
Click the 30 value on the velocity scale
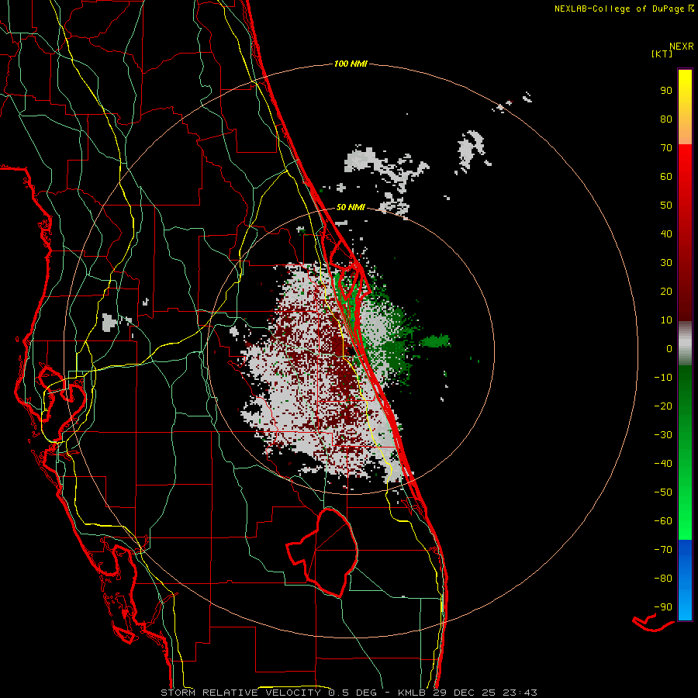click(666, 263)
